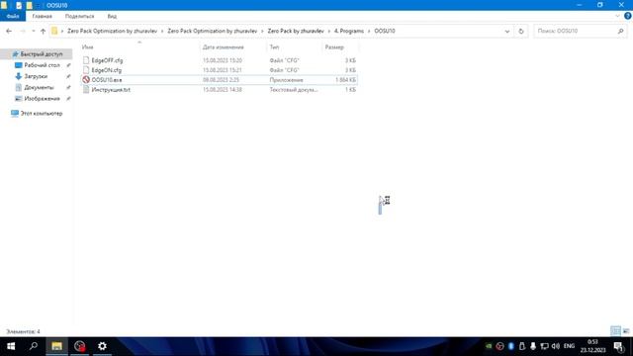Expand address bar history dropdown

tap(507, 31)
